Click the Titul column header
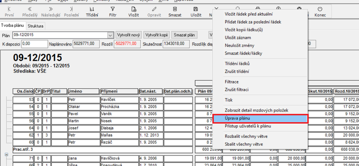 [59, 91]
